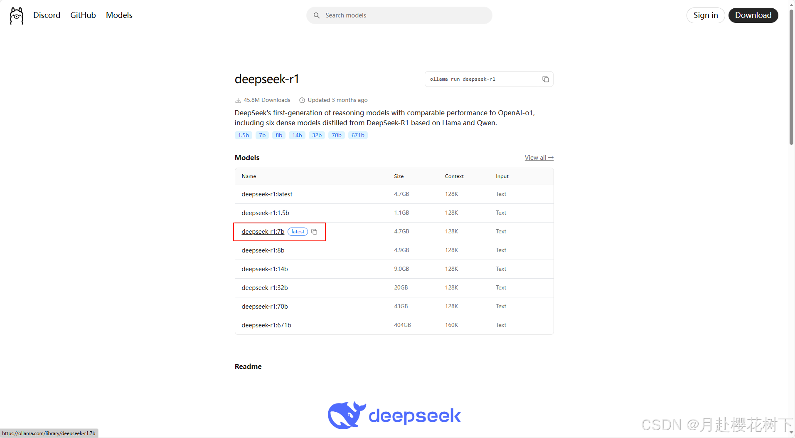Click the 1.1GB size cell
This screenshot has width=795, height=438.
(401, 213)
